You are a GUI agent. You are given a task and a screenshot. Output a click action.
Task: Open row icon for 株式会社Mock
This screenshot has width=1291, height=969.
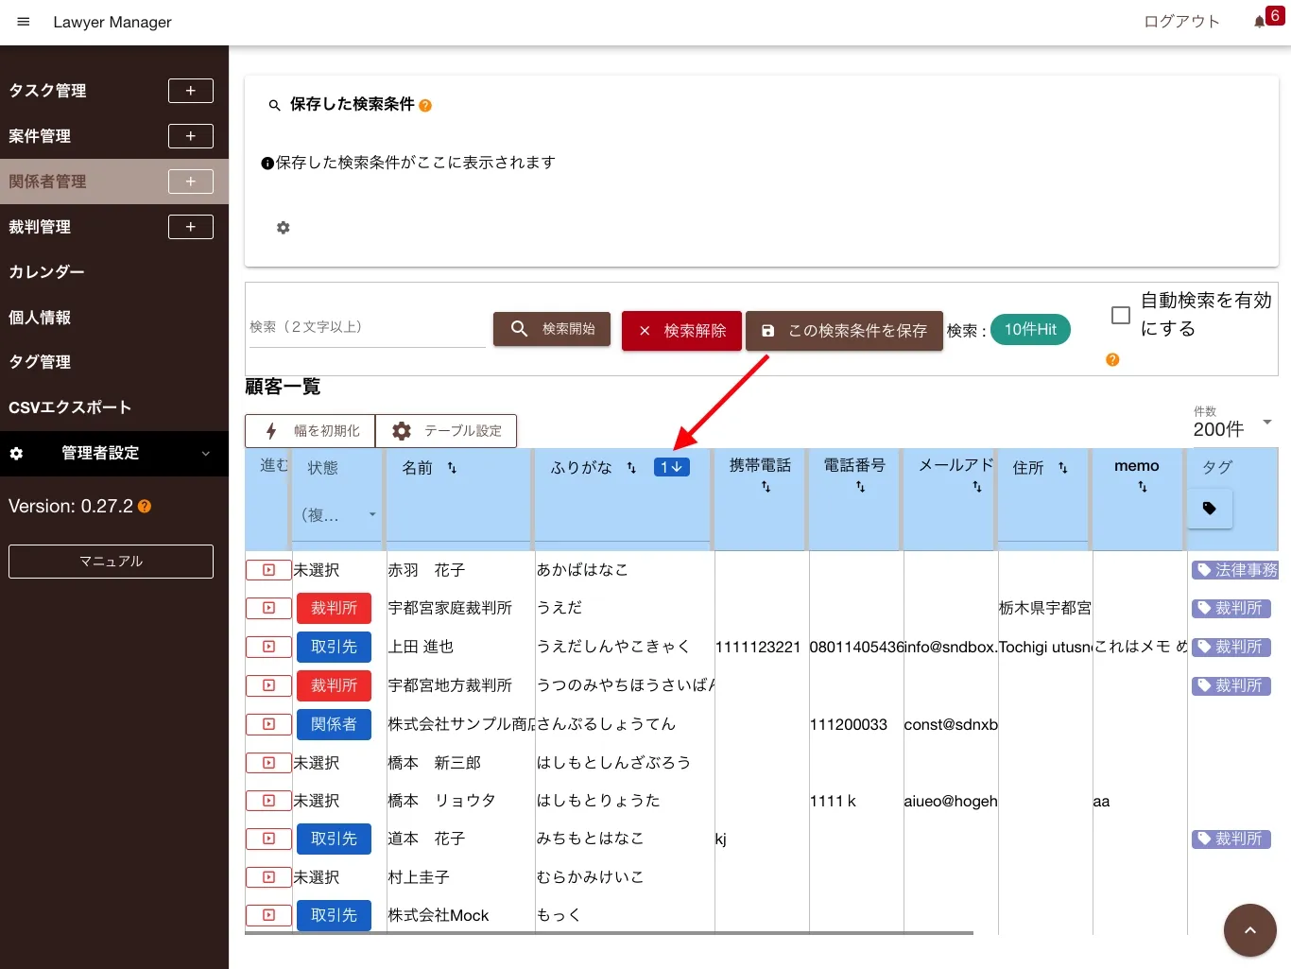[268, 915]
